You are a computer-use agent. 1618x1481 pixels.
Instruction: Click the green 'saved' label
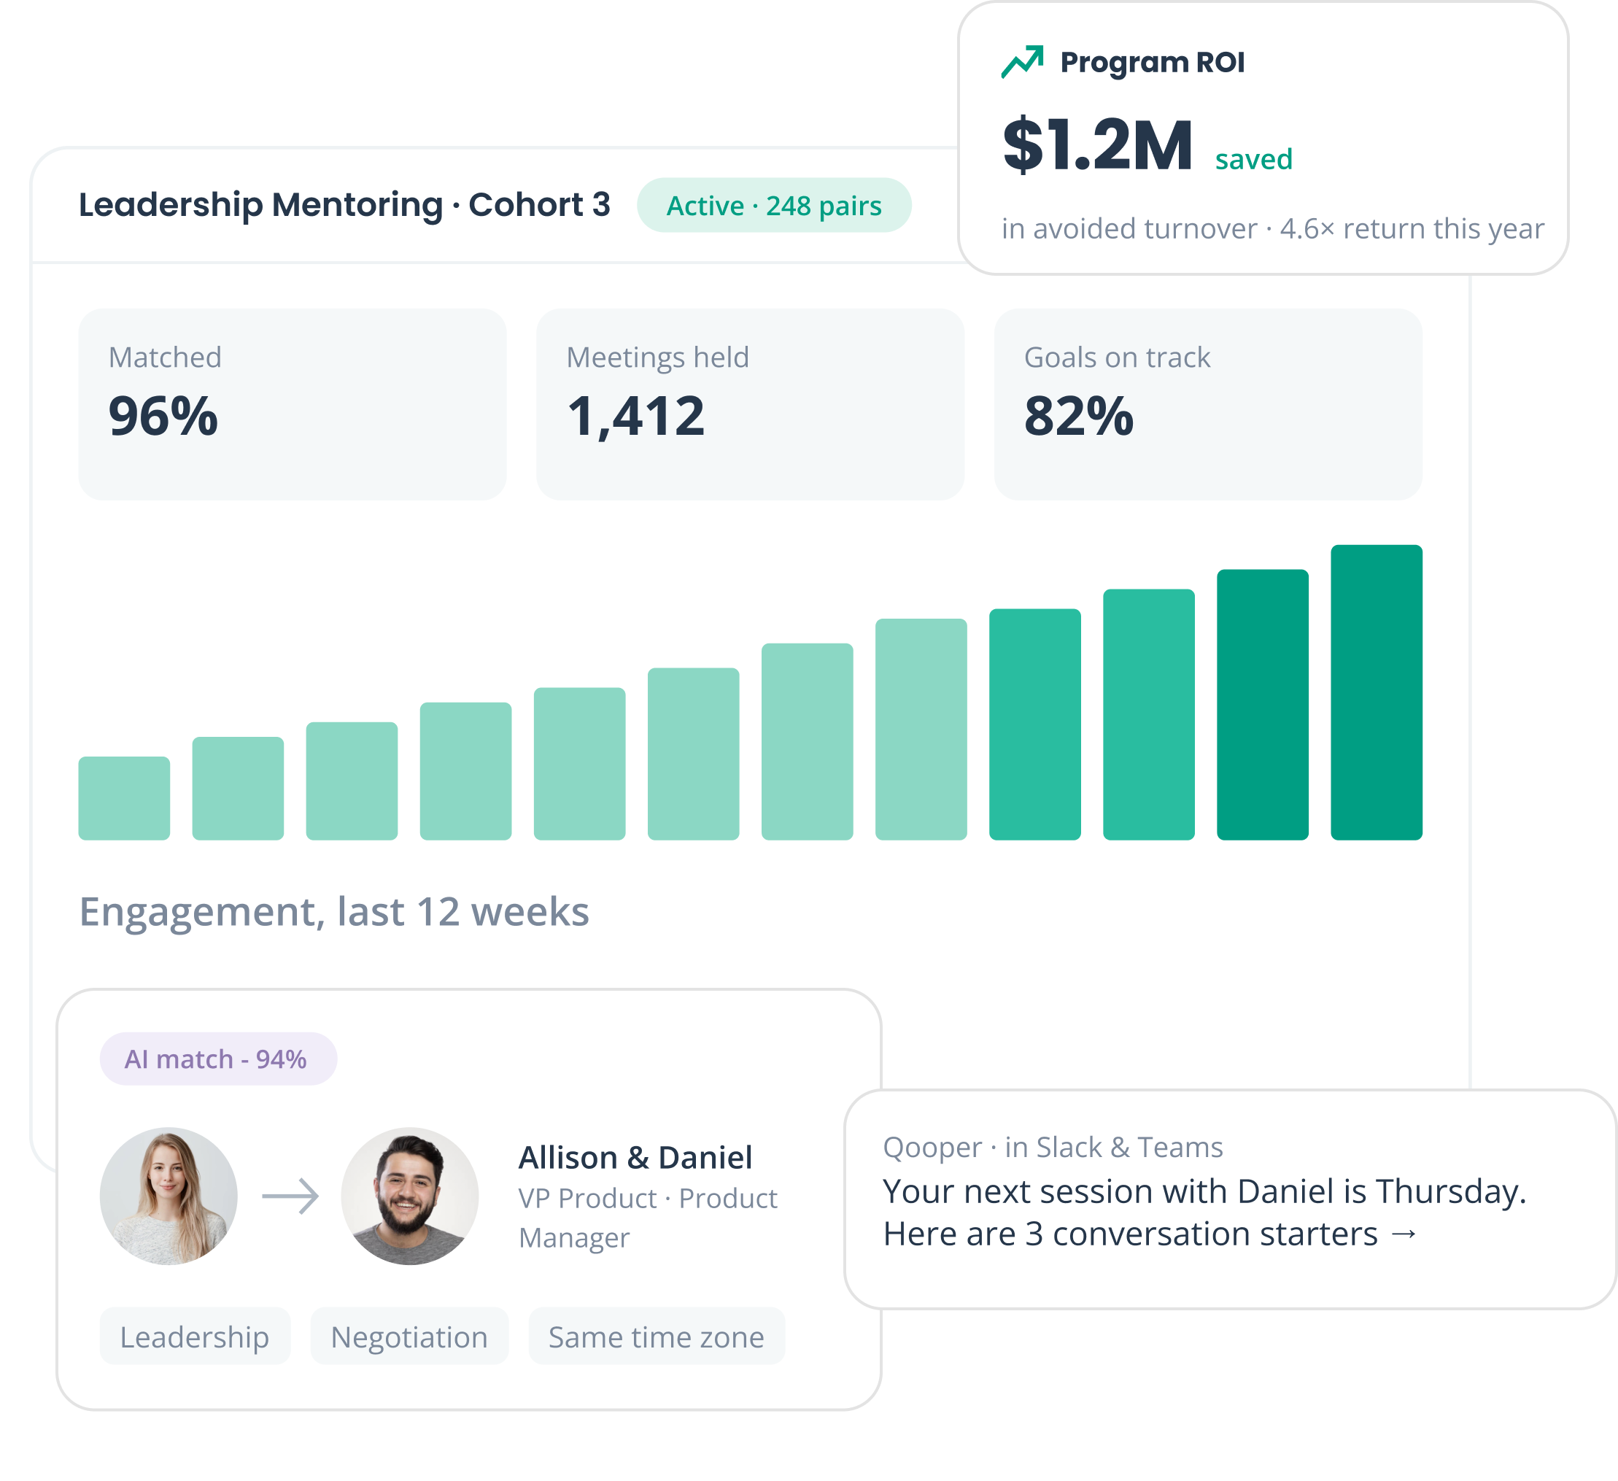point(1254,159)
